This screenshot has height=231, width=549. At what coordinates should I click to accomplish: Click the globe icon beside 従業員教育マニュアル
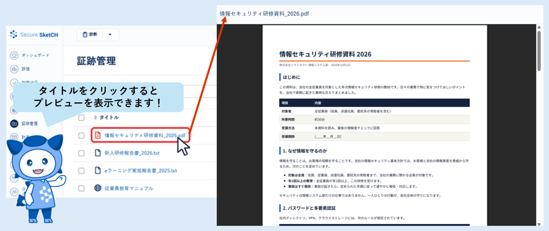98,188
